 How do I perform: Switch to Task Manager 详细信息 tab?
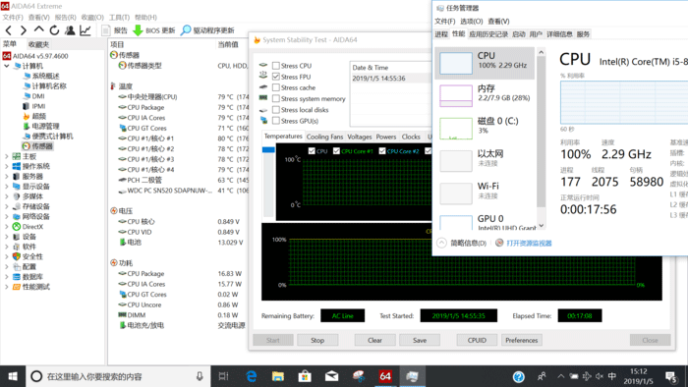click(559, 34)
